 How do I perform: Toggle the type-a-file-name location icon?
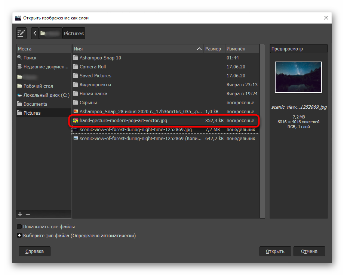(x=21, y=33)
